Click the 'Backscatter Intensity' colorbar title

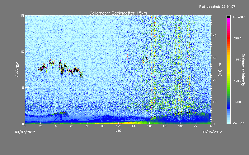[x=243, y=70]
